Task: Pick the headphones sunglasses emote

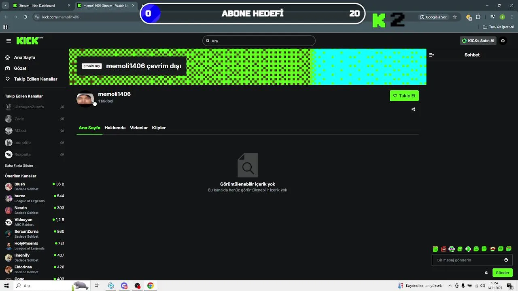Action: (x=452, y=249)
